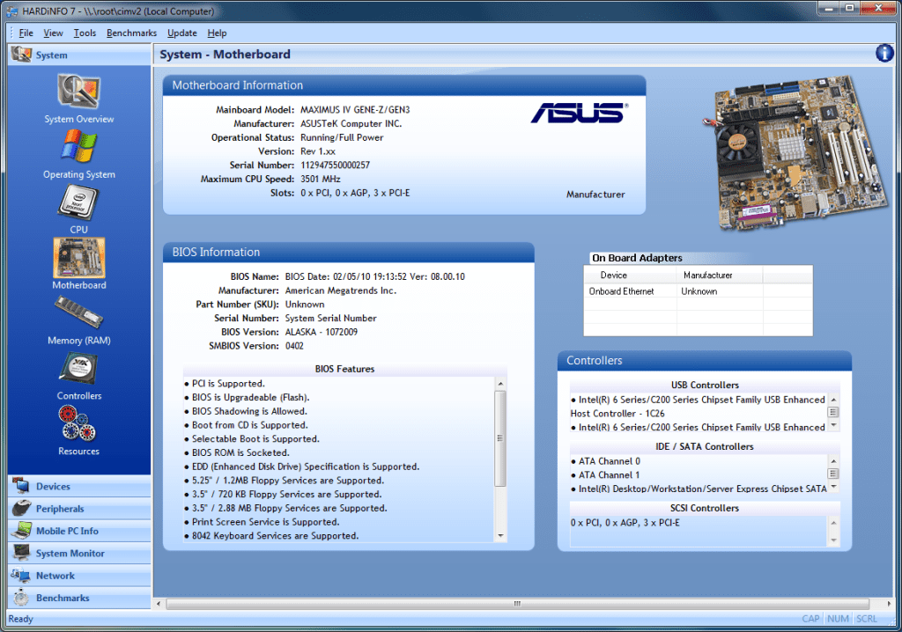
Task: Click the blue info icon in the header
Action: coord(884,53)
